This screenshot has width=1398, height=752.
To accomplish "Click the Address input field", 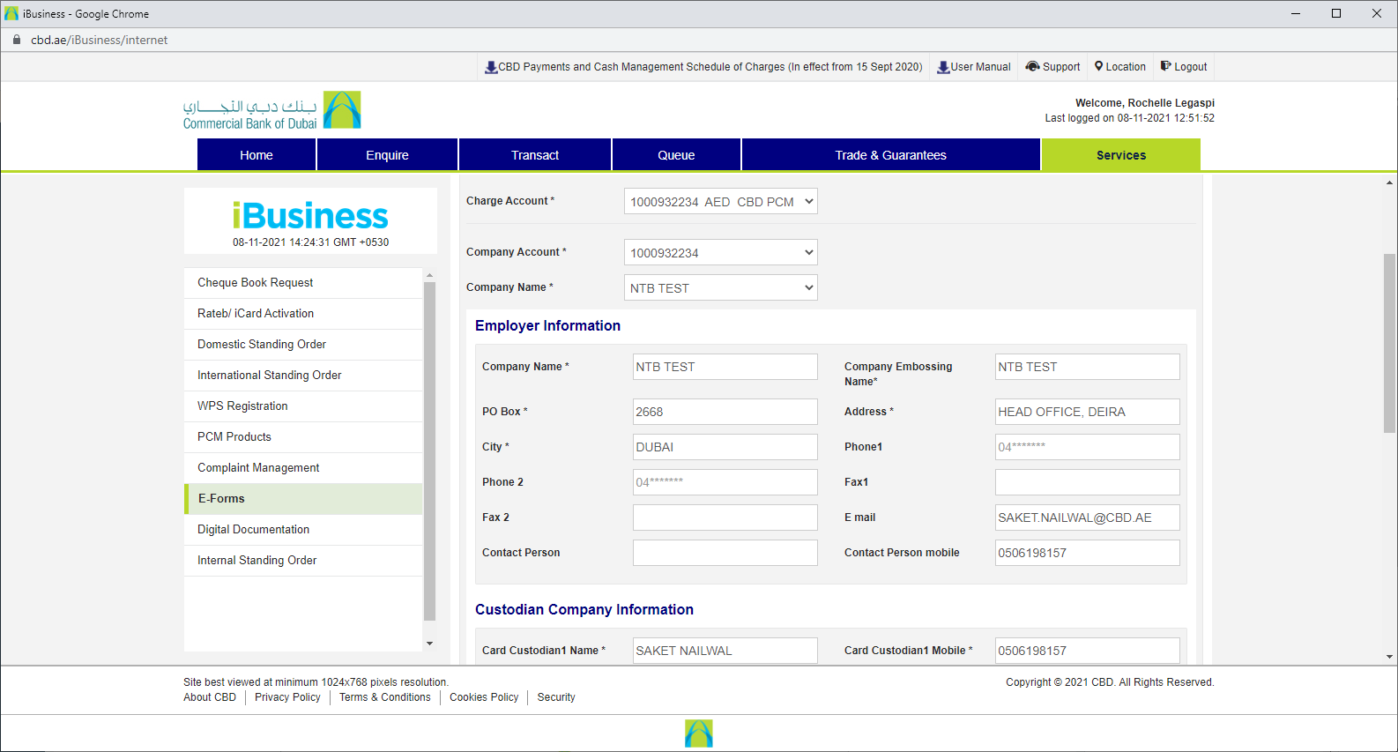I will pos(1088,412).
